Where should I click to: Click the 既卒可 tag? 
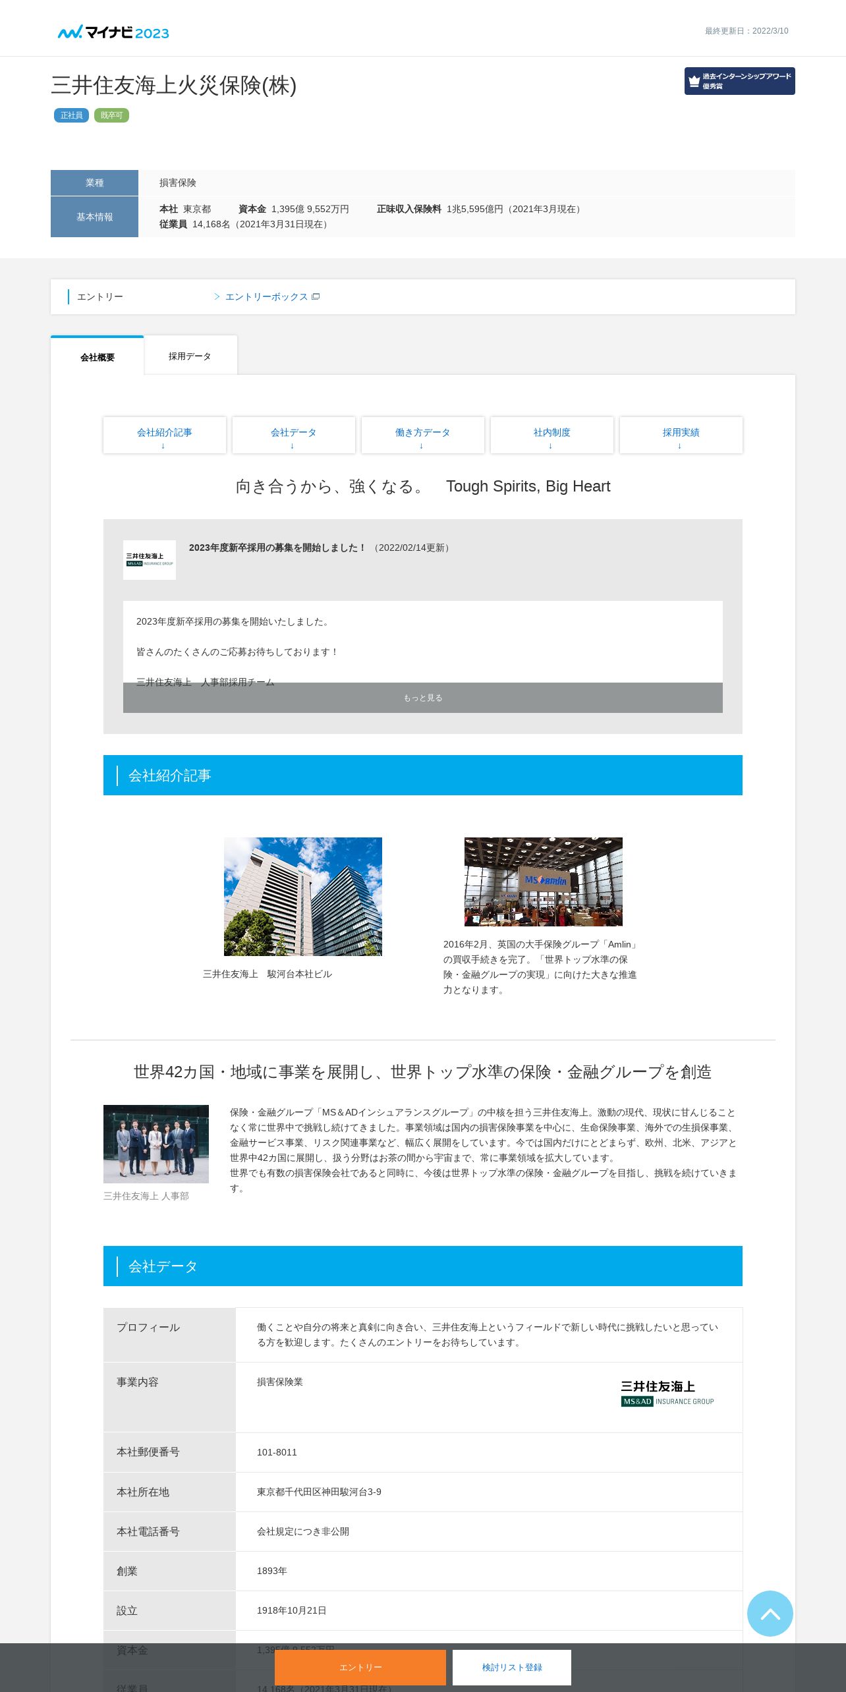(111, 115)
